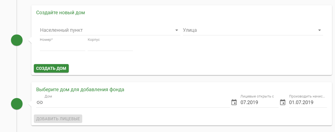Select the green circle beside Создайте новый дом
The height and width of the screenshot is (132, 335).
coord(17,40)
